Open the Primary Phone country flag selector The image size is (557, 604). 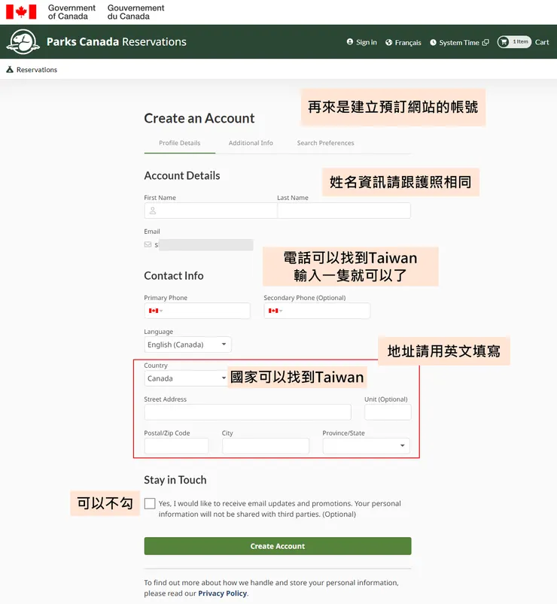coord(156,311)
